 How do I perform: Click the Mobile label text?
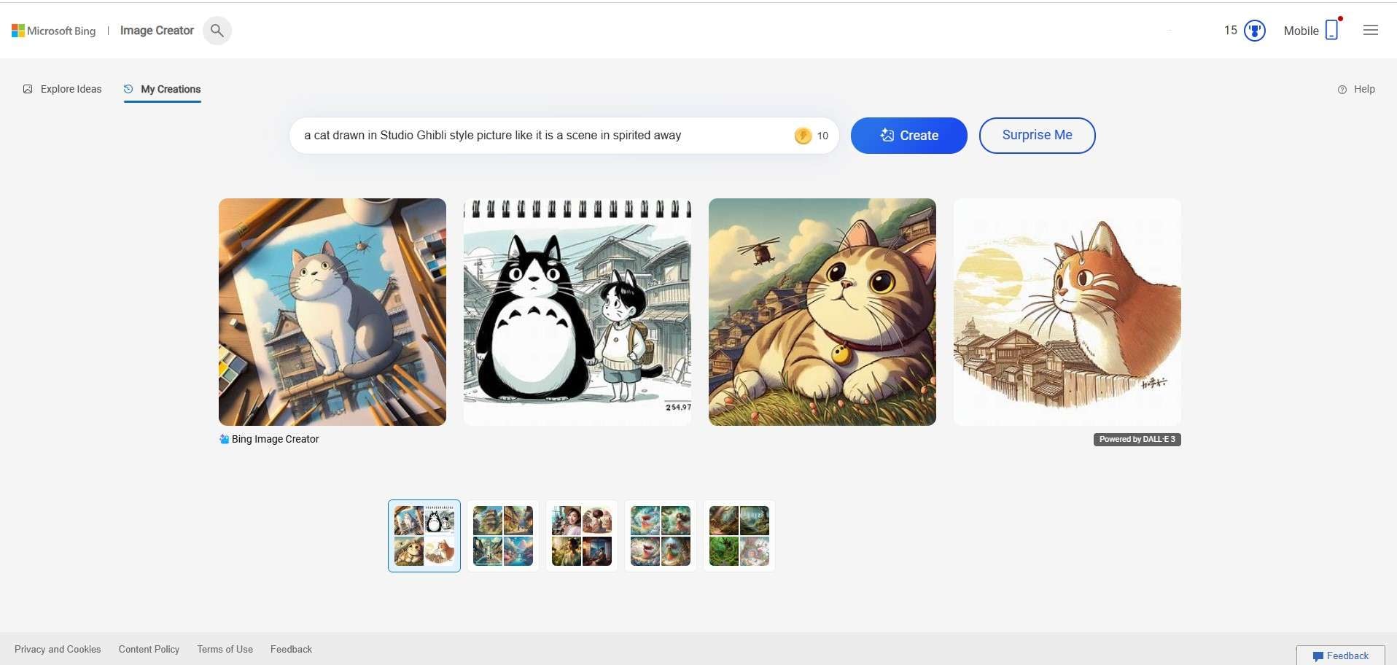pyautogui.click(x=1301, y=31)
